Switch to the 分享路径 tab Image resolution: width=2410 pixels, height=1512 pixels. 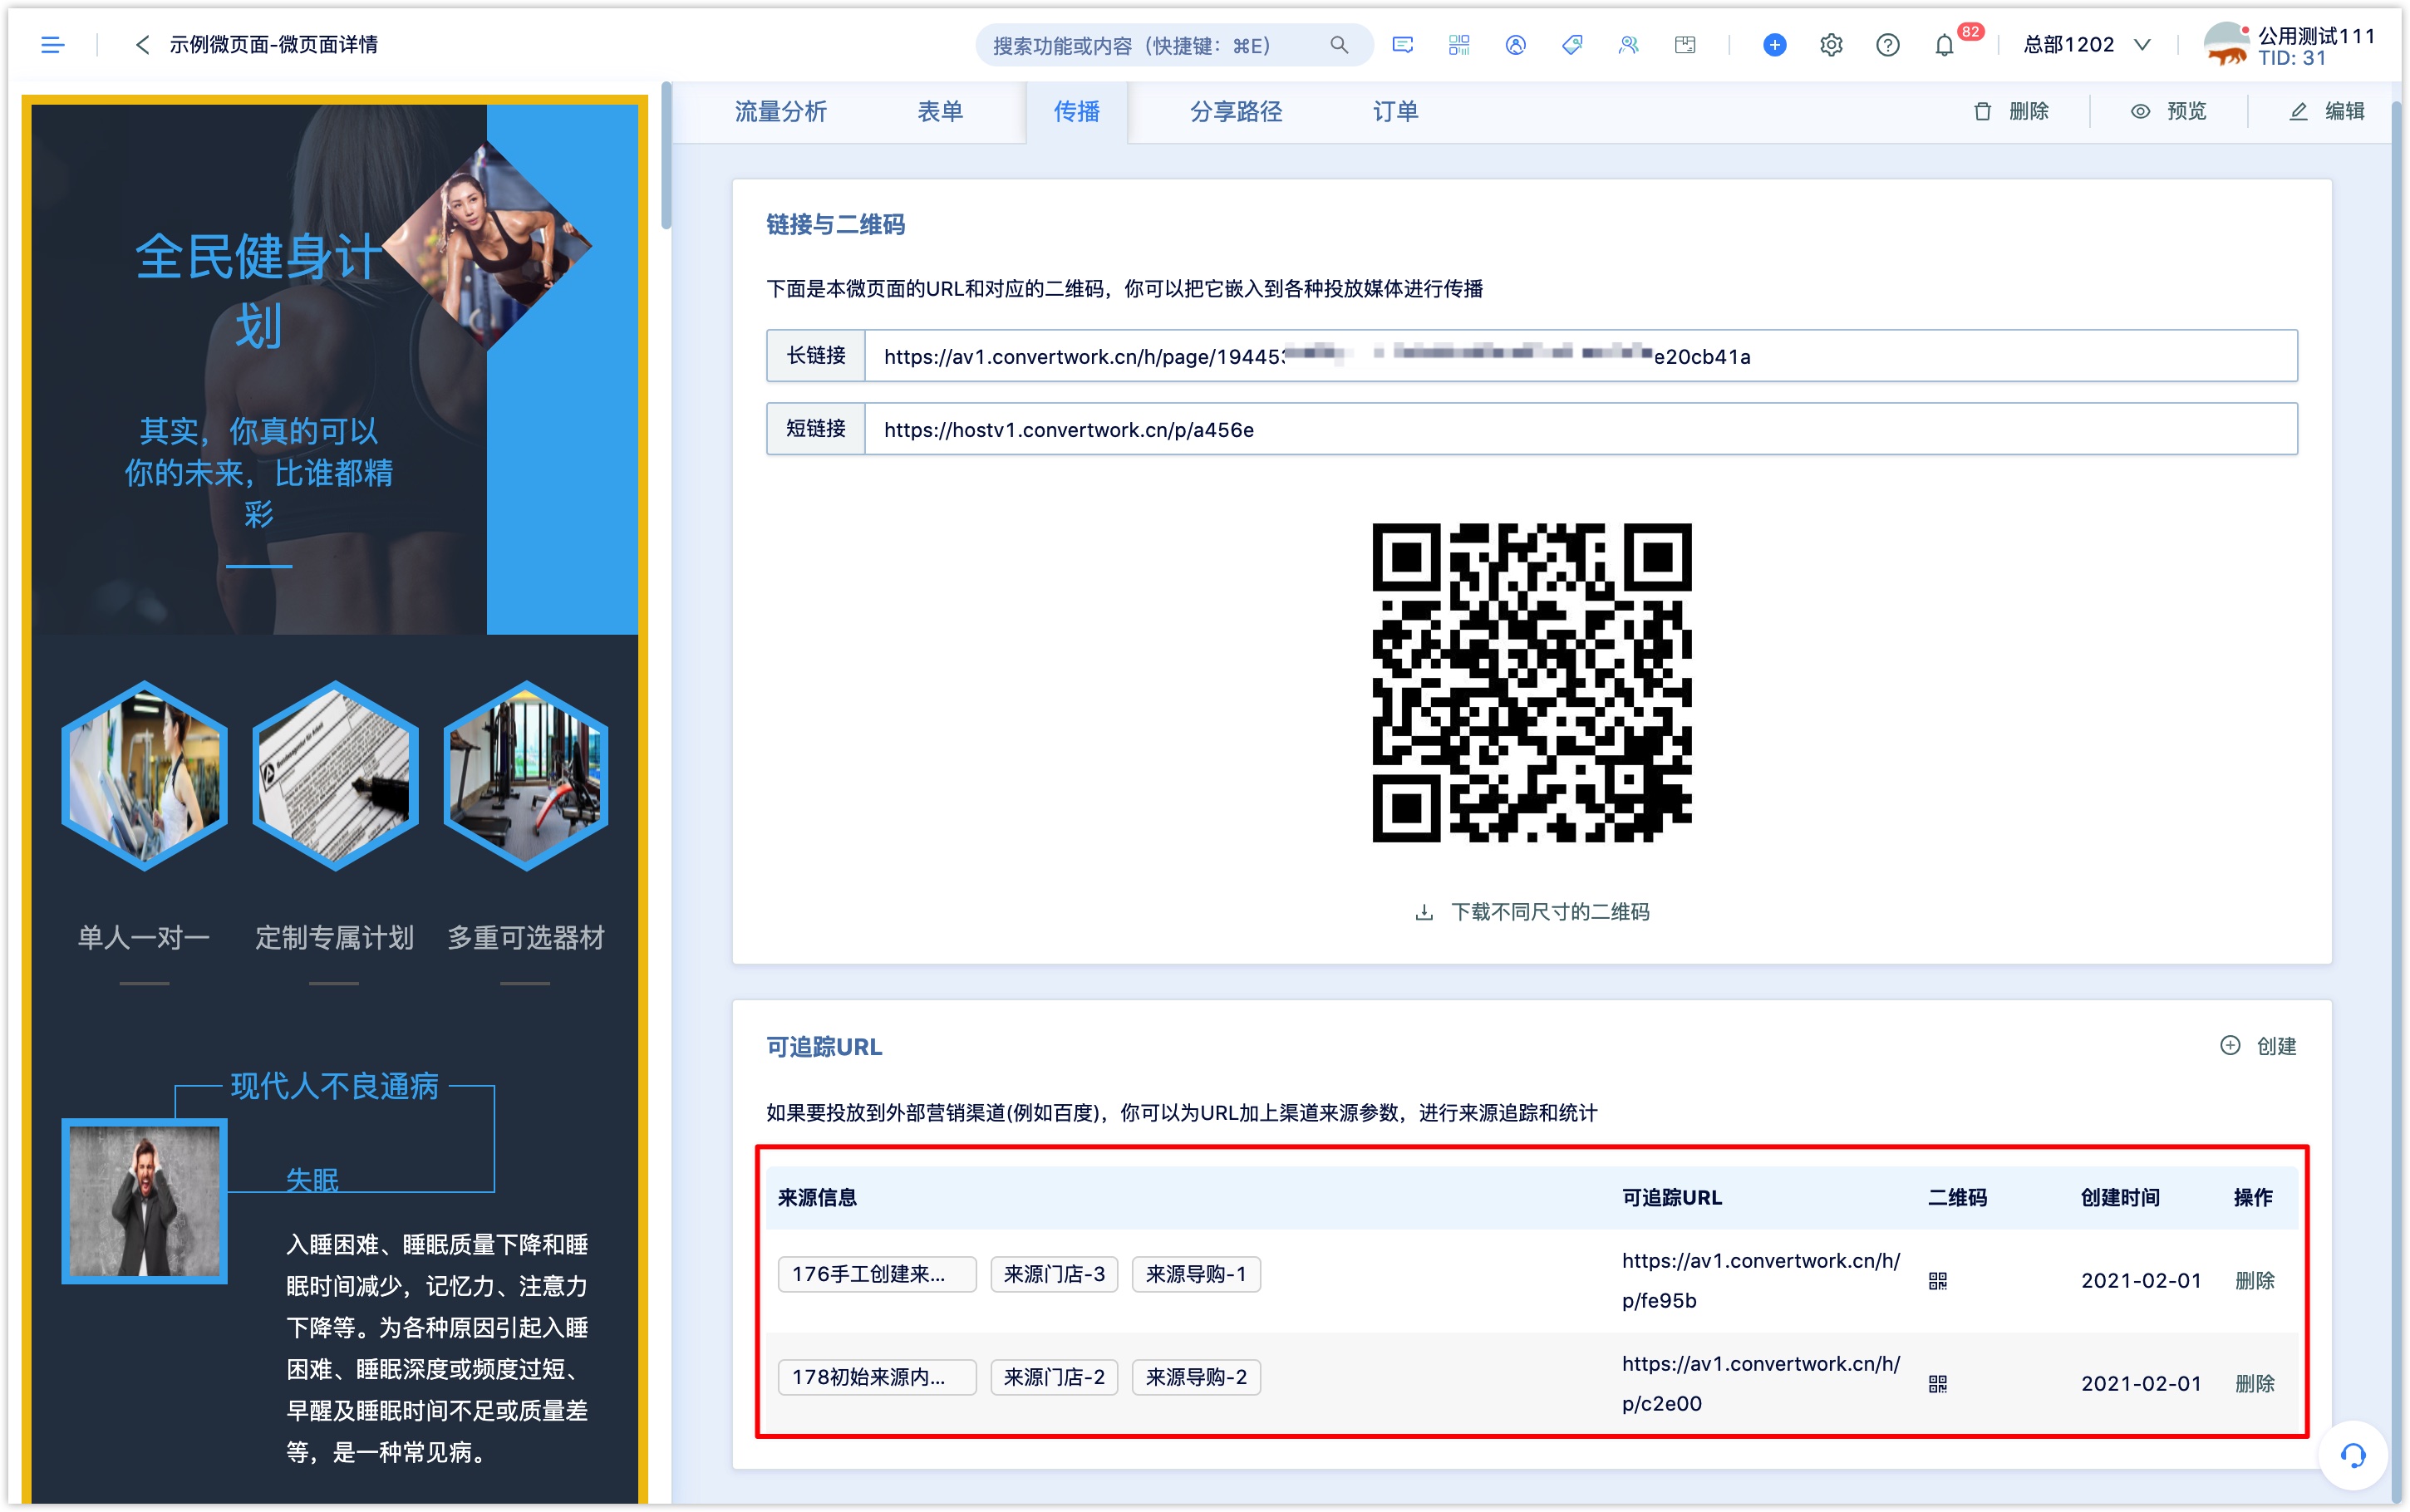point(1235,111)
